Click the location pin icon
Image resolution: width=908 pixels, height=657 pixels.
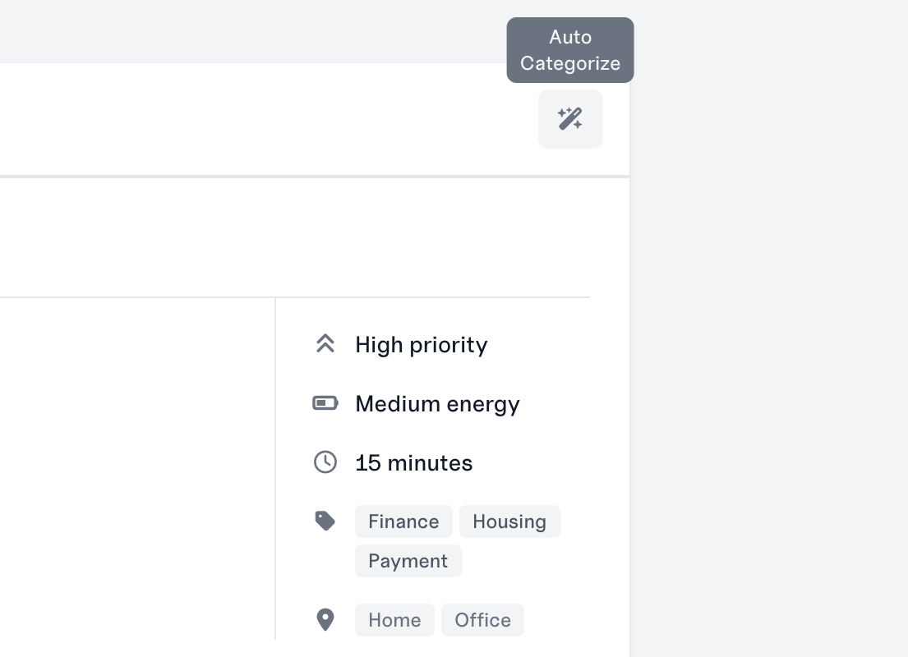[325, 619]
